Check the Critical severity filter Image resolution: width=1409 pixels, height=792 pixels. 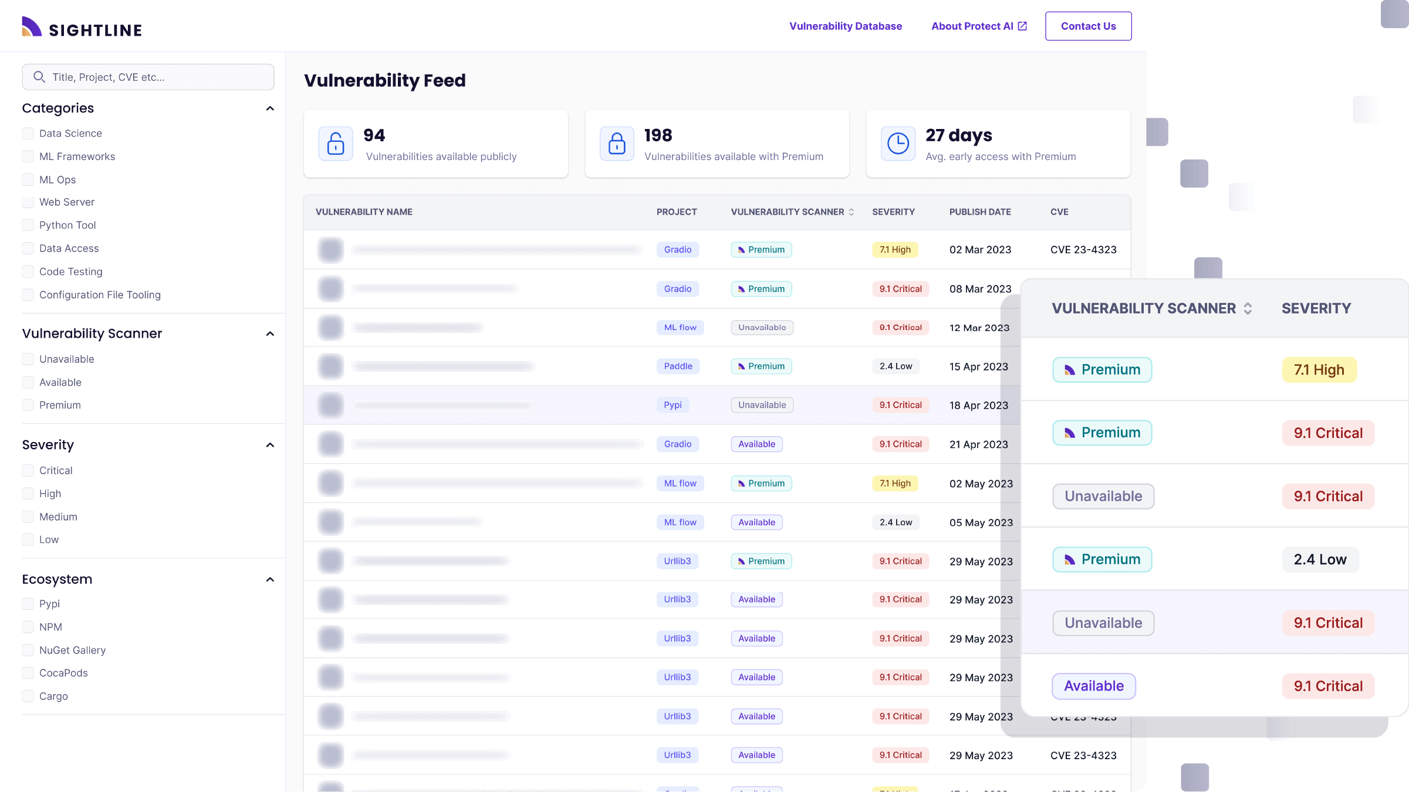coord(28,470)
